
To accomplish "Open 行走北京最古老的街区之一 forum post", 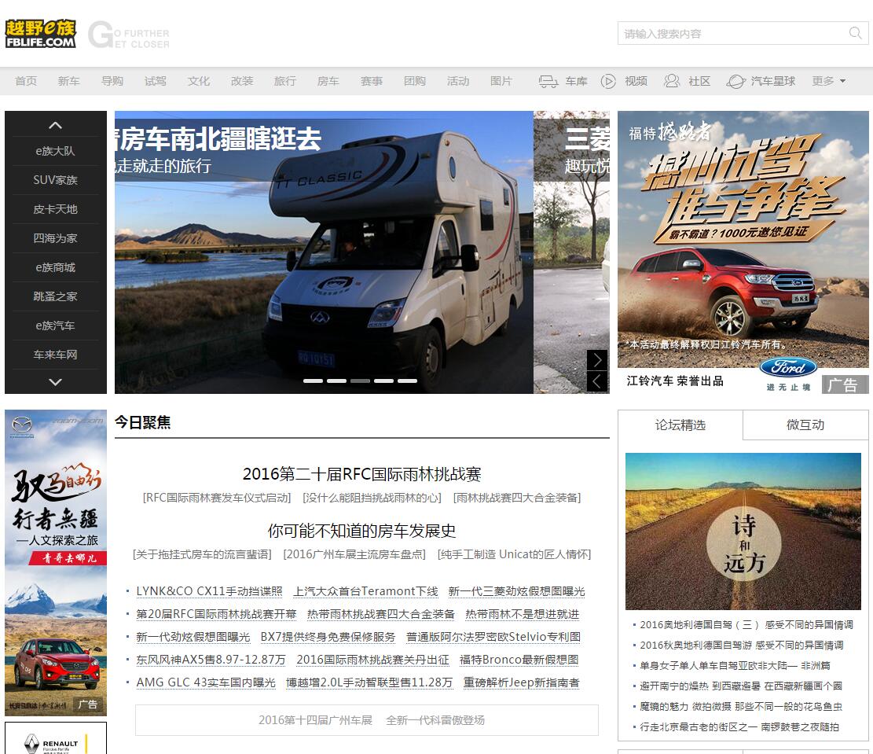I will tap(739, 727).
